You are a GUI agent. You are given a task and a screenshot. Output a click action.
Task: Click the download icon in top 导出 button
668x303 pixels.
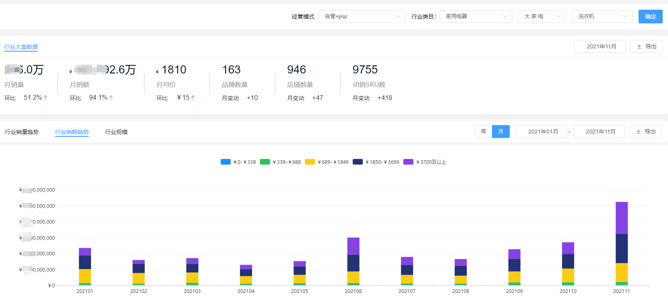pyautogui.click(x=639, y=46)
